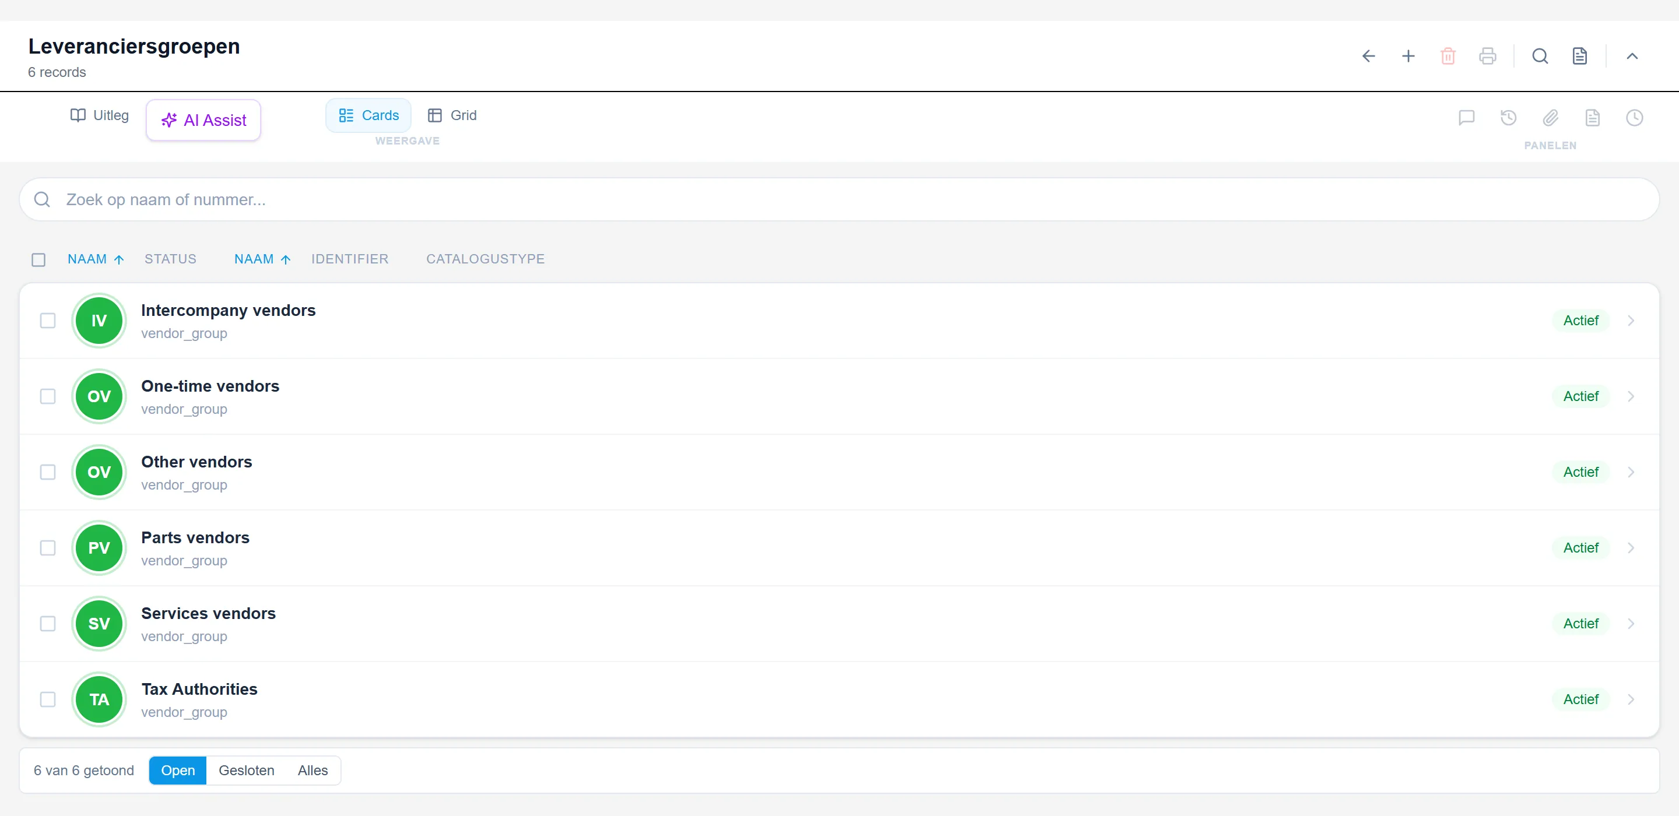Expand the One-time vendors row chevron
The image size is (1679, 816).
tap(1631, 396)
